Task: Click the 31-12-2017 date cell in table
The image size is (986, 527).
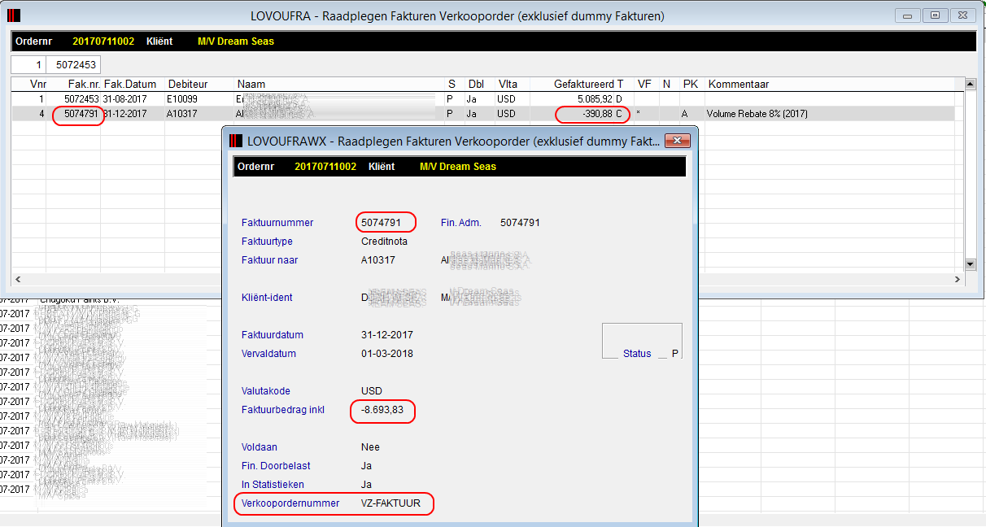Action: tap(125, 114)
